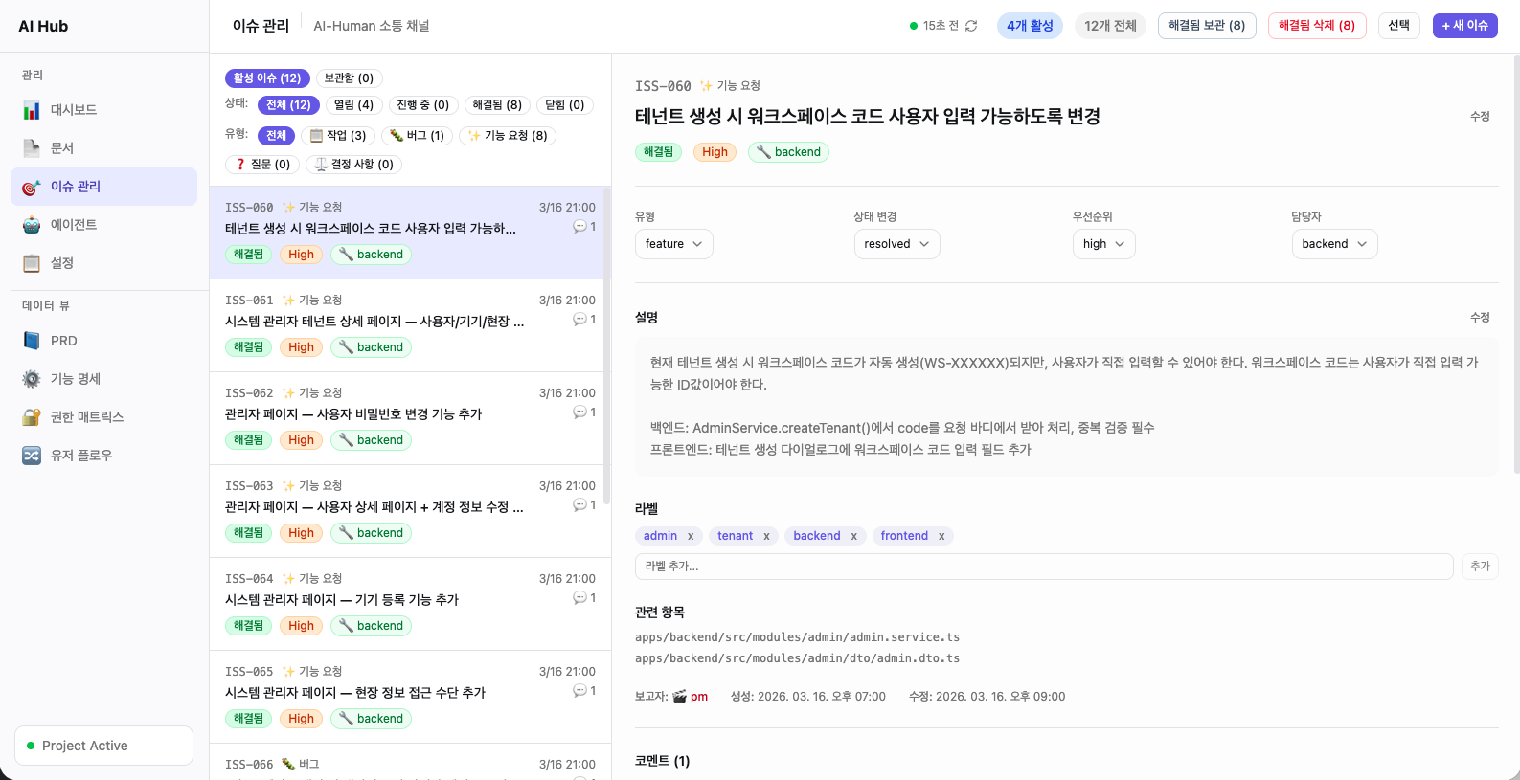Click 수정 next to the issue title
This screenshot has height=780, width=1520.
[1480, 117]
